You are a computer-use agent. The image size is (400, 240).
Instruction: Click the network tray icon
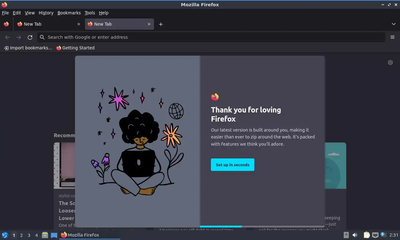click(375, 235)
